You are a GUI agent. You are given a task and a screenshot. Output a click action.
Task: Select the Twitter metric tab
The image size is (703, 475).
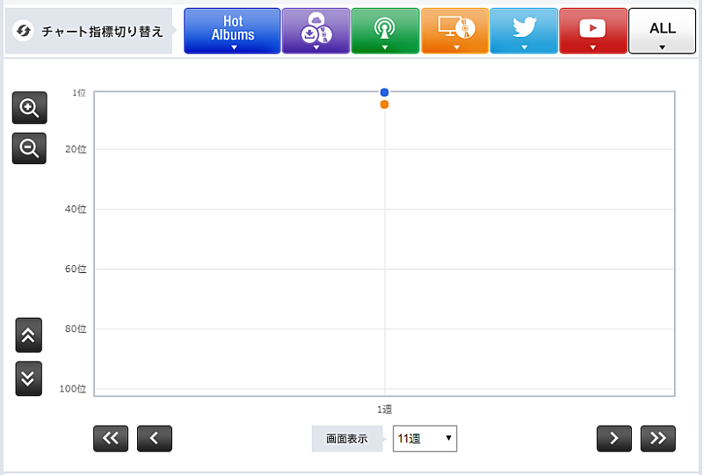tap(524, 31)
